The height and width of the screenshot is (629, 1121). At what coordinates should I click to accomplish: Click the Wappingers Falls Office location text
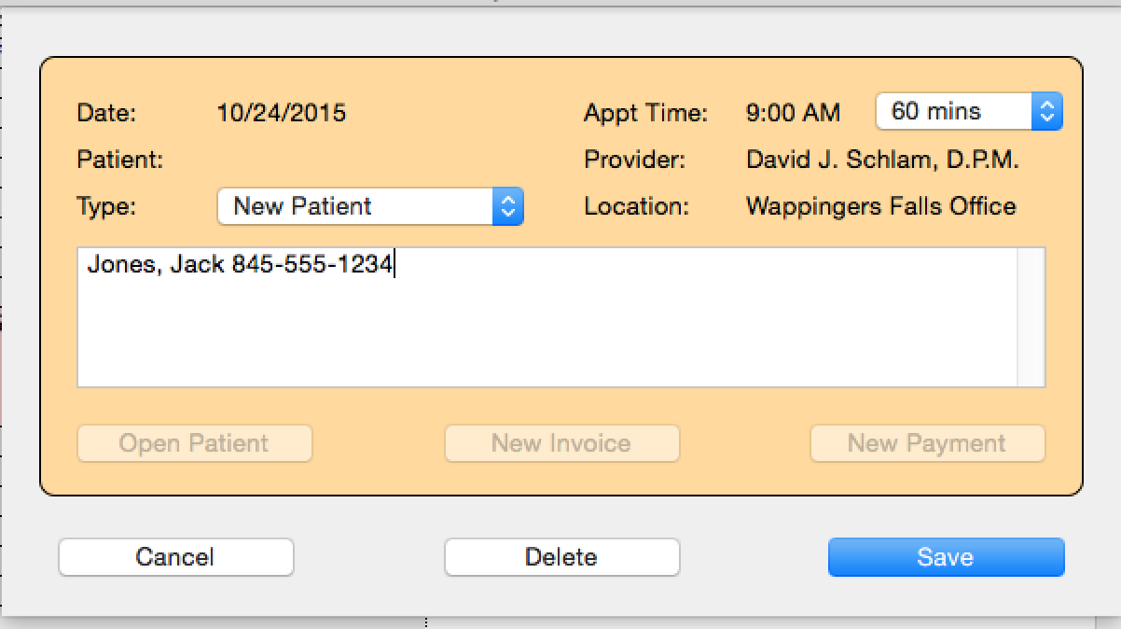pos(880,206)
